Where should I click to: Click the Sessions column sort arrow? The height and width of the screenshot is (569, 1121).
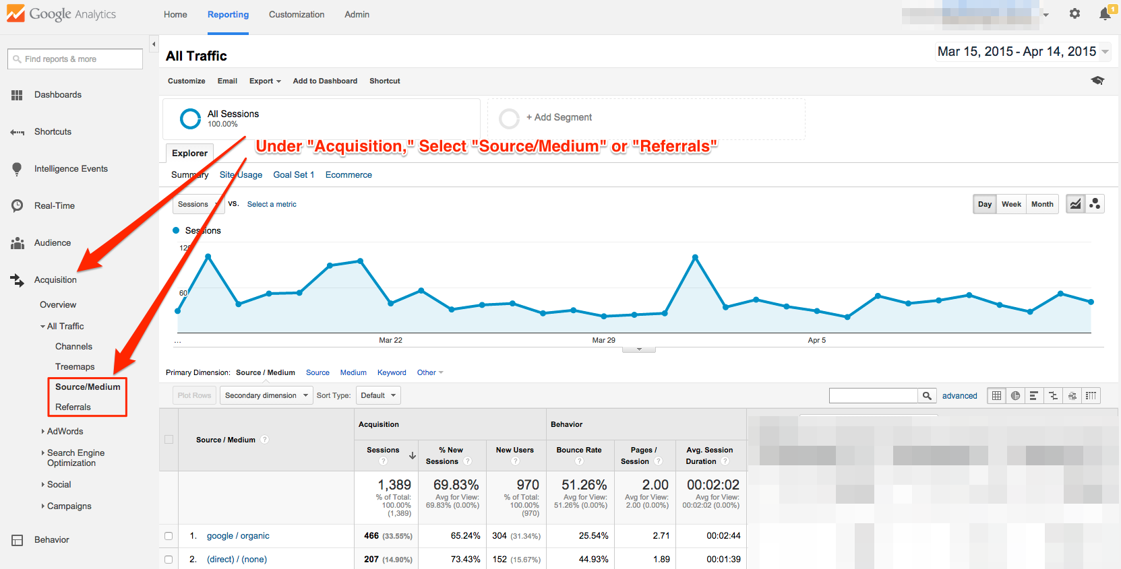pyautogui.click(x=412, y=456)
